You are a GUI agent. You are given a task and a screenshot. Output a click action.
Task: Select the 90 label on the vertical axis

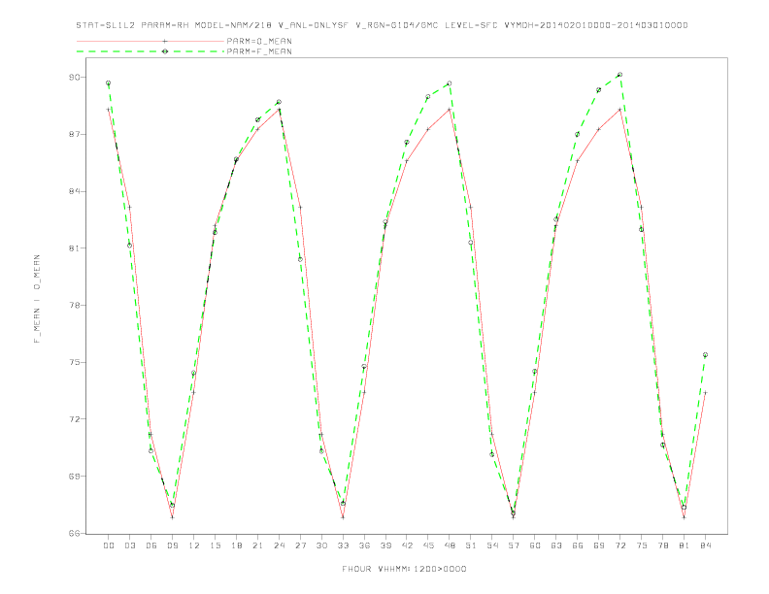[x=75, y=78]
